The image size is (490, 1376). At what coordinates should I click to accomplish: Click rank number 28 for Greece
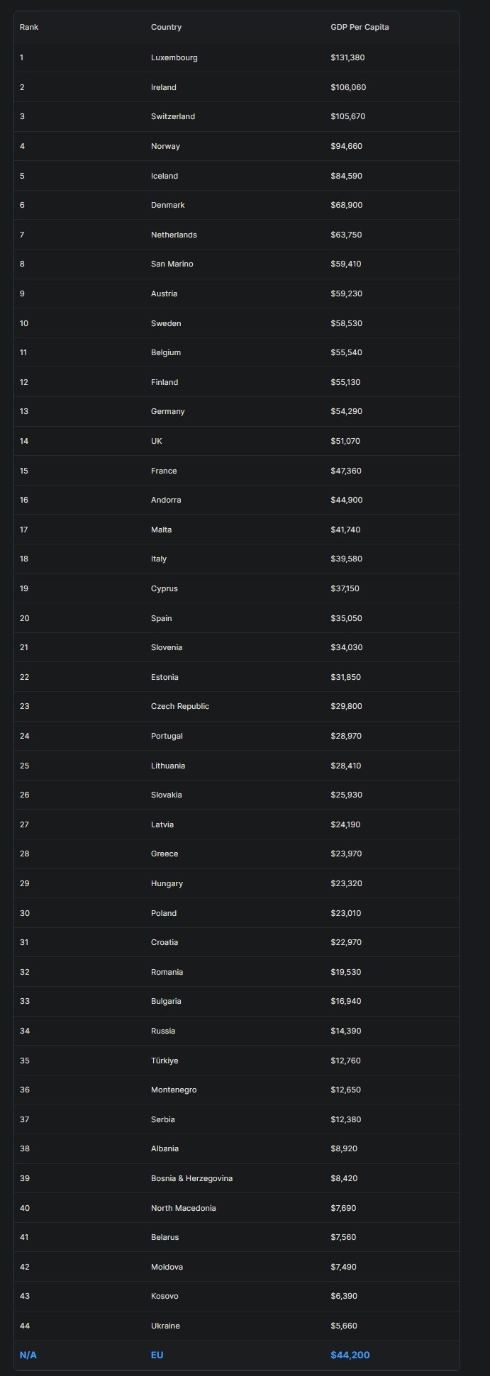(25, 854)
